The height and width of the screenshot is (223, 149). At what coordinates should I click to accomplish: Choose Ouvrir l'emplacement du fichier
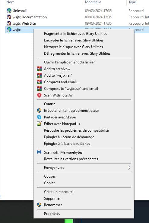pyautogui.click(x=69, y=62)
